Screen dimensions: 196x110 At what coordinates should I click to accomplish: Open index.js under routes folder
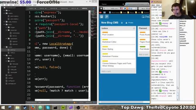pos(13,53)
